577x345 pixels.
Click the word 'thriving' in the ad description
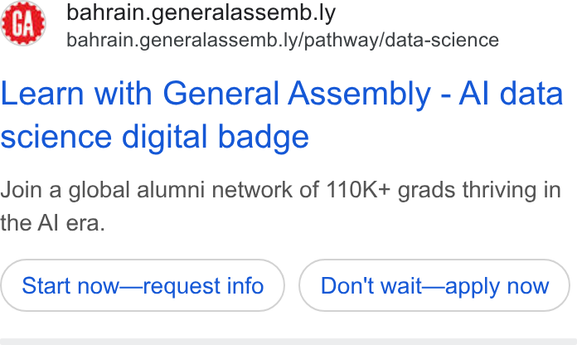point(496,191)
